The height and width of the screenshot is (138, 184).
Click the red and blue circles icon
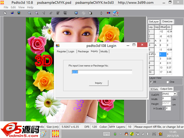click(109, 13)
